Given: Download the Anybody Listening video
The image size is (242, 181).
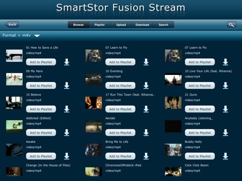Looking at the screenshot, I should 225,133.
